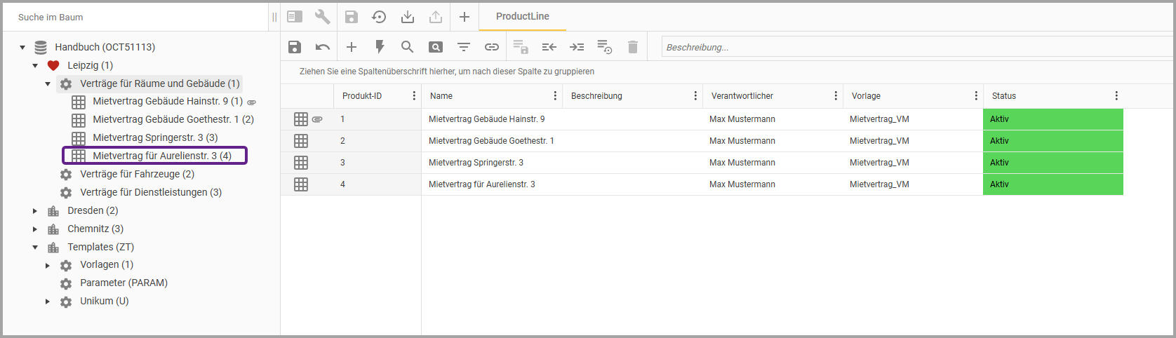Expand the Chemnitz tree node

tap(35, 229)
